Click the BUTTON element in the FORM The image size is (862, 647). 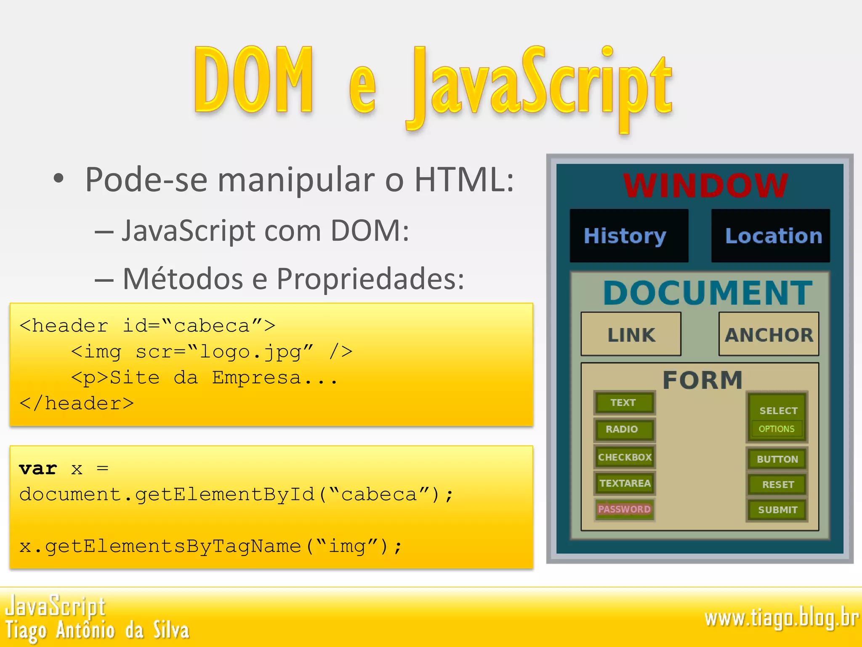777,459
